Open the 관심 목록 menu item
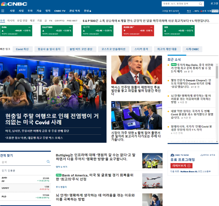This screenshot has width=219, height=206. pyautogui.click(x=75, y=11)
